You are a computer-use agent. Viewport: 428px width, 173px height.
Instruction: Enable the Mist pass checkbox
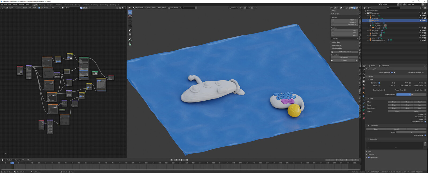click(410, 83)
